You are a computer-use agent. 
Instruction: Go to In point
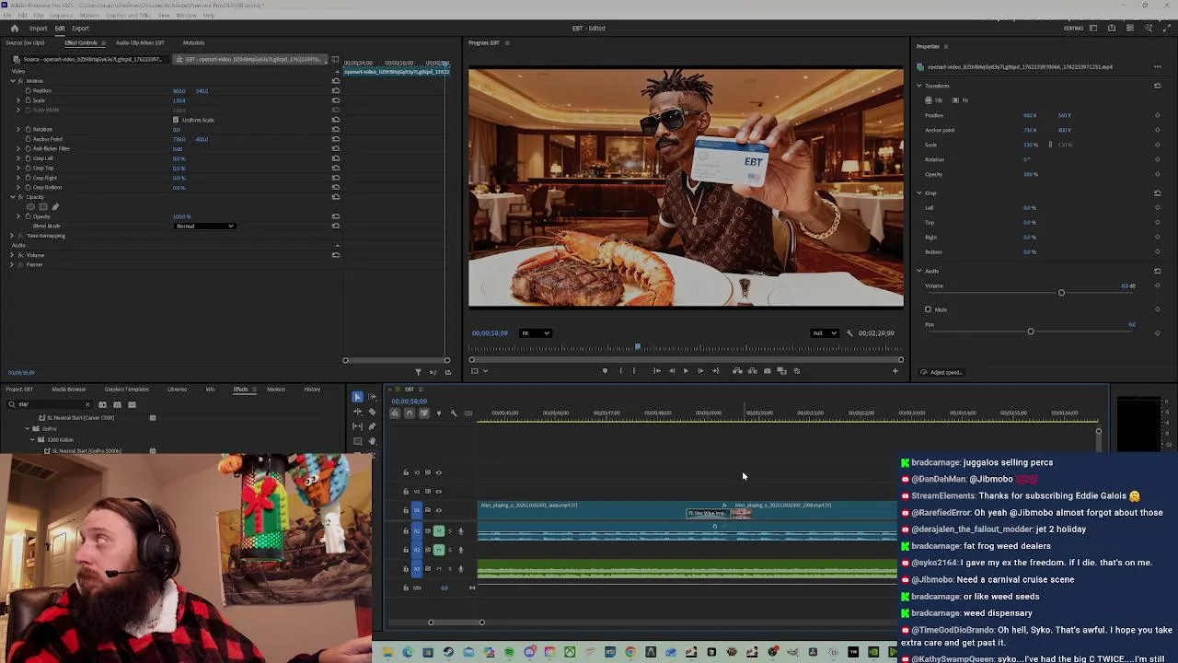[x=656, y=371]
